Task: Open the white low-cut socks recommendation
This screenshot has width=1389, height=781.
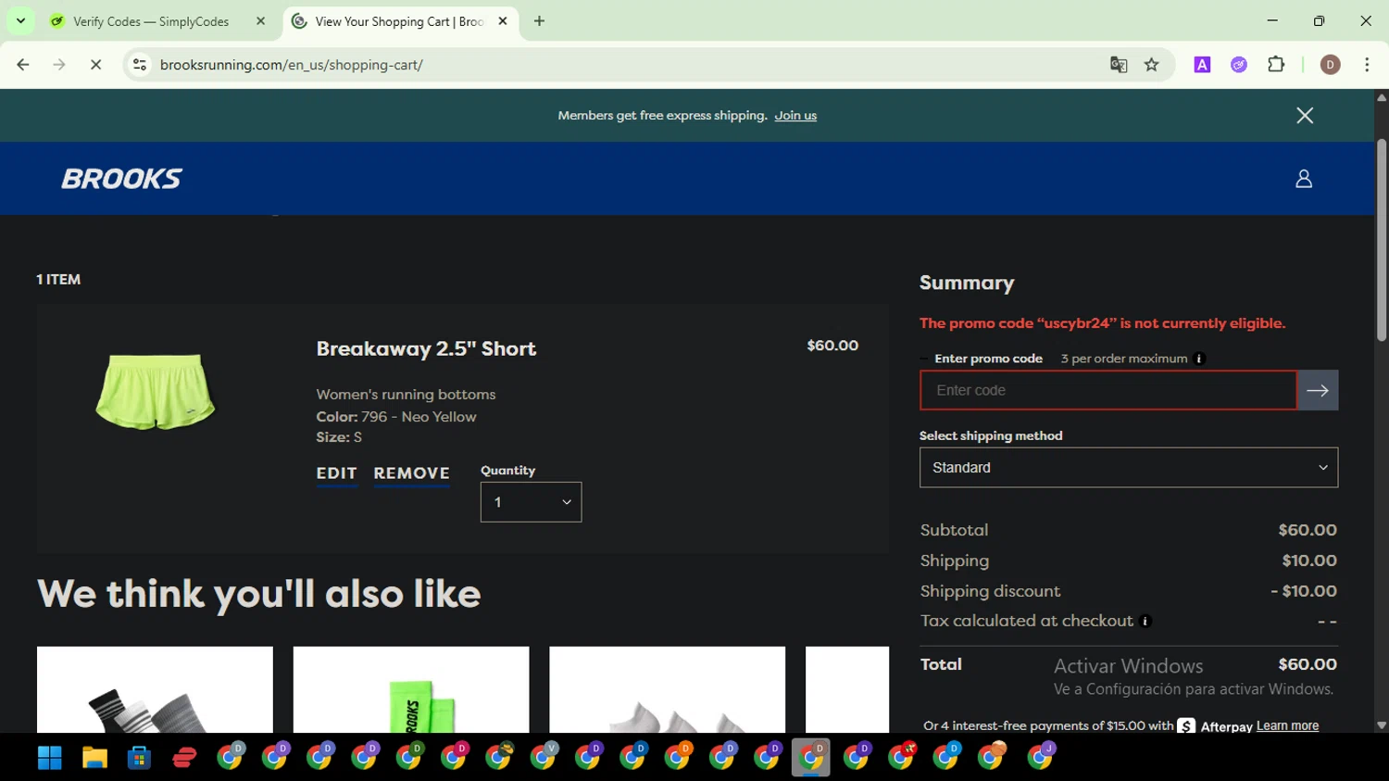Action: [x=667, y=690]
